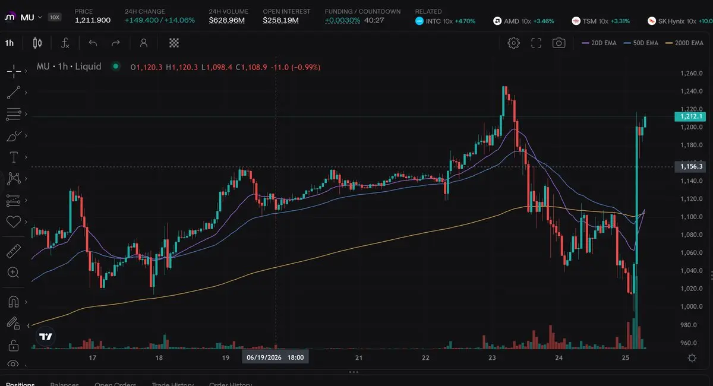Viewport: 713px width, 386px height.
Task: Toggle the 200D EMA legend visibility
Action: (686, 43)
